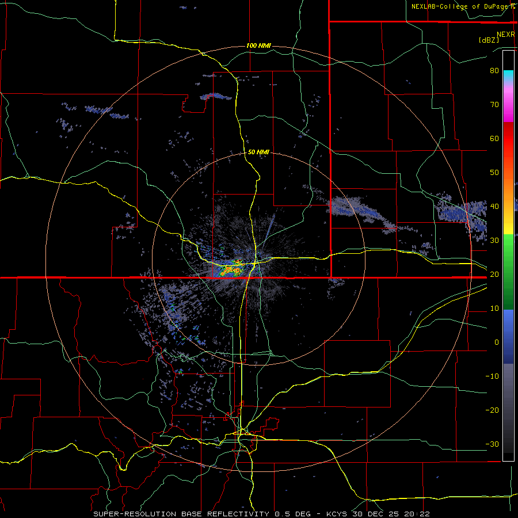Click the '[dBZ]' units label

[x=489, y=40]
